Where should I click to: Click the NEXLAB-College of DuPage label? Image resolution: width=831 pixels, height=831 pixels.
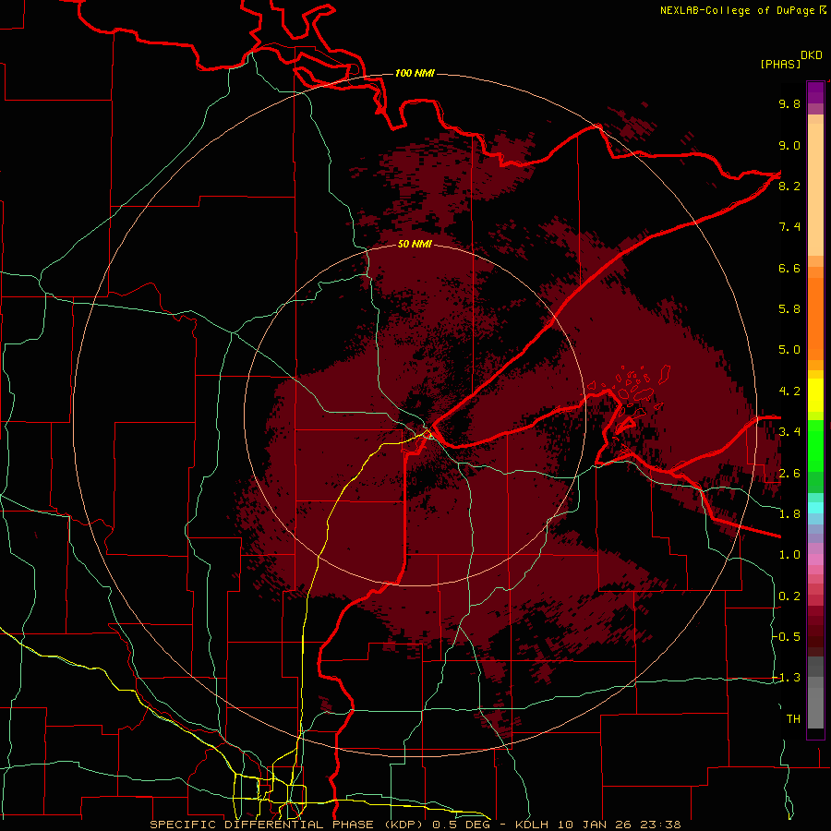click(x=737, y=10)
